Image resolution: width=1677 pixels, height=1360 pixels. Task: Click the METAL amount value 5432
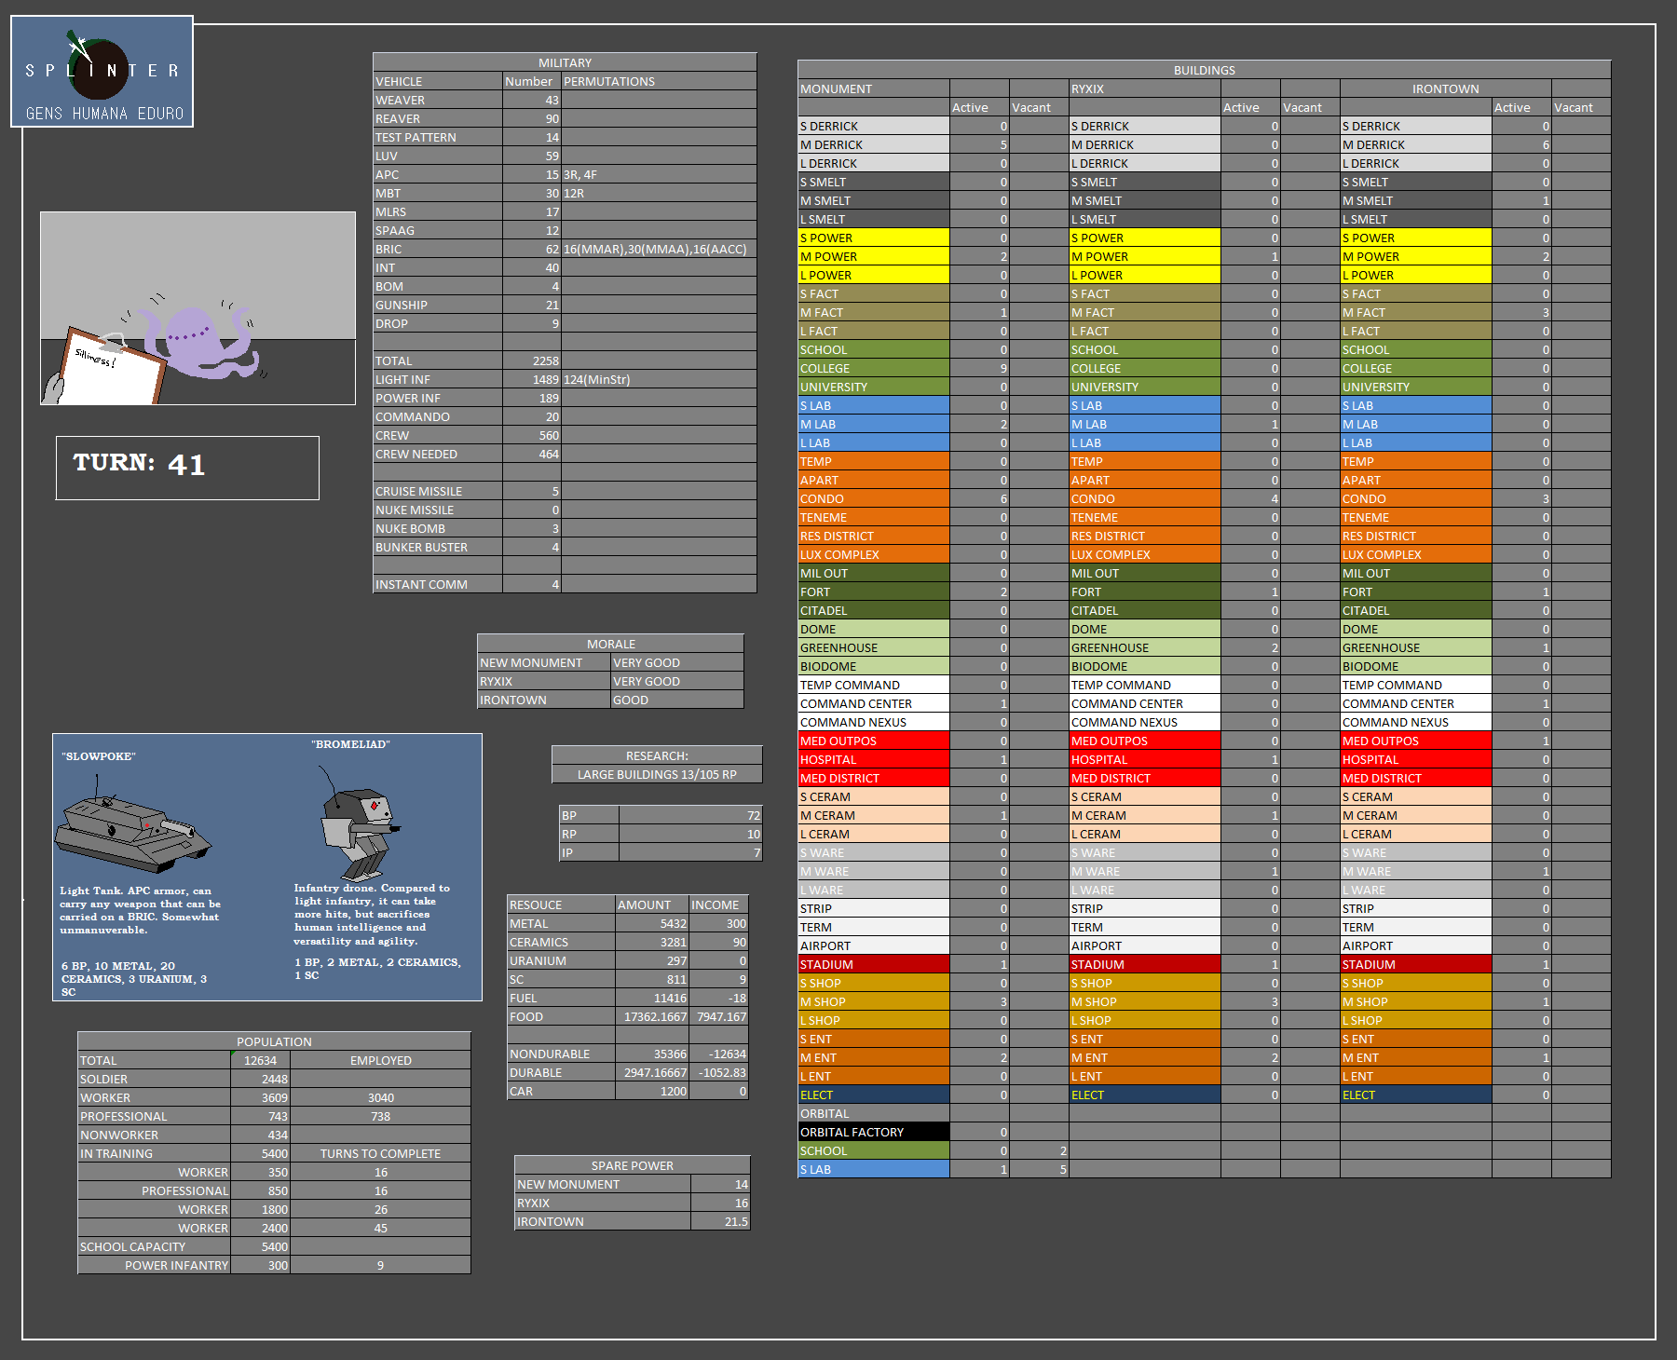point(651,923)
